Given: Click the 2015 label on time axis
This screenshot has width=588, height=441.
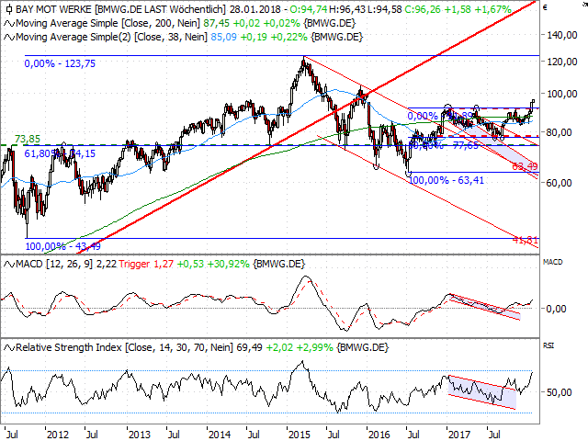Looking at the screenshot, I should [300, 435].
